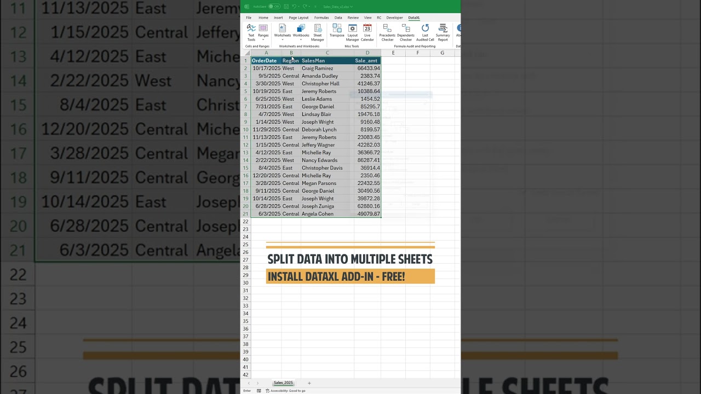Screen dimensions: 701x394
Task: Run the Dependents Checker
Action: [406, 32]
